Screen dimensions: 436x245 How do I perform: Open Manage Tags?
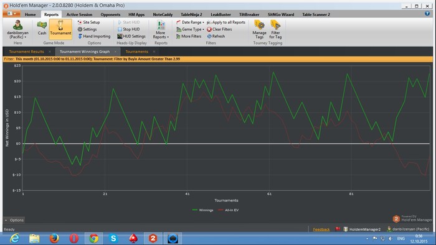(260, 29)
